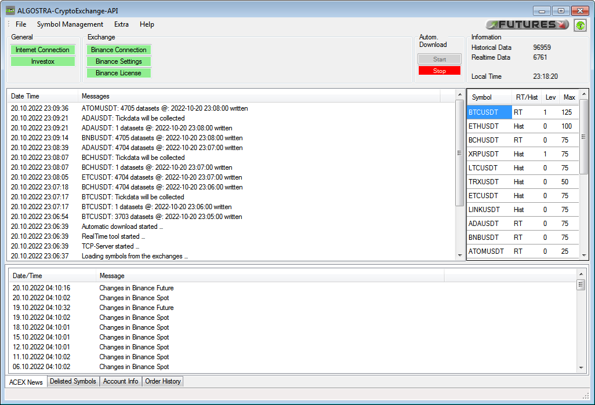Click the ALGOSTRA app icon in title bar

click(10, 10)
